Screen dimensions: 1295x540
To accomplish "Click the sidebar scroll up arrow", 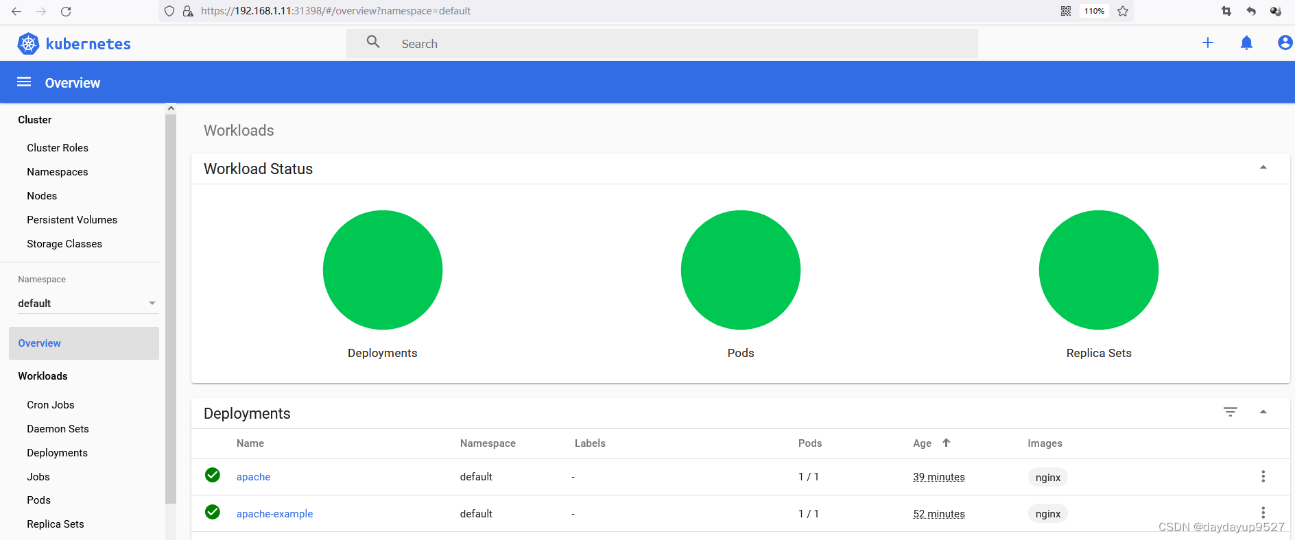I will tap(171, 108).
